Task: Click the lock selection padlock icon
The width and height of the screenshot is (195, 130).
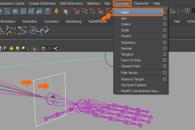Action: point(57,11)
